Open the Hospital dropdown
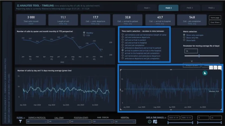 pyautogui.click(x=125, y=122)
